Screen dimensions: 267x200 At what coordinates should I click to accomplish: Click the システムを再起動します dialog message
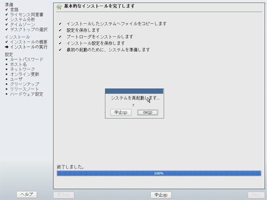135,98
